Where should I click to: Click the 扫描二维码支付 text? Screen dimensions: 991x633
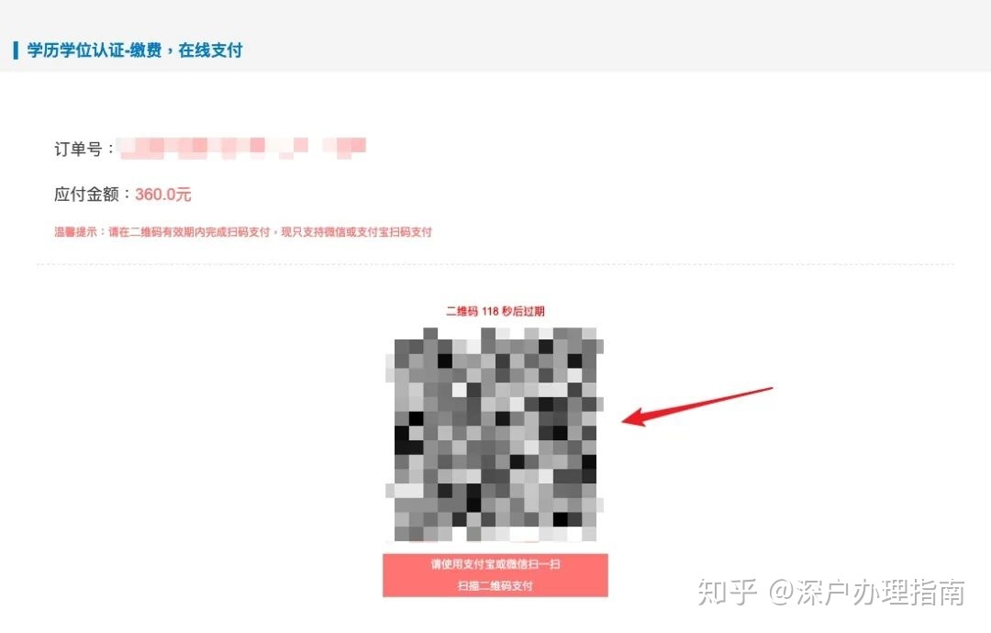point(495,585)
